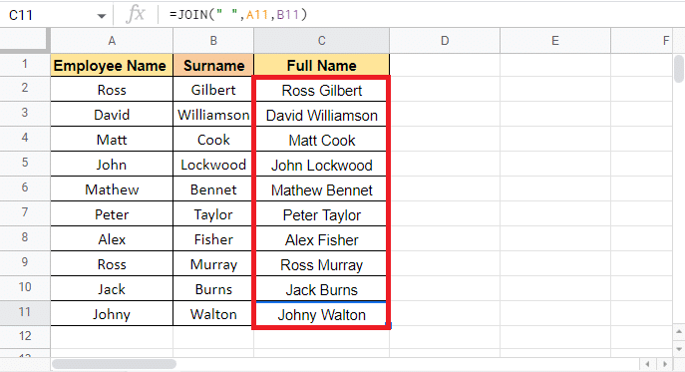The width and height of the screenshot is (685, 372).
Task: Click the Gilbert surname cell
Action: click(x=213, y=90)
